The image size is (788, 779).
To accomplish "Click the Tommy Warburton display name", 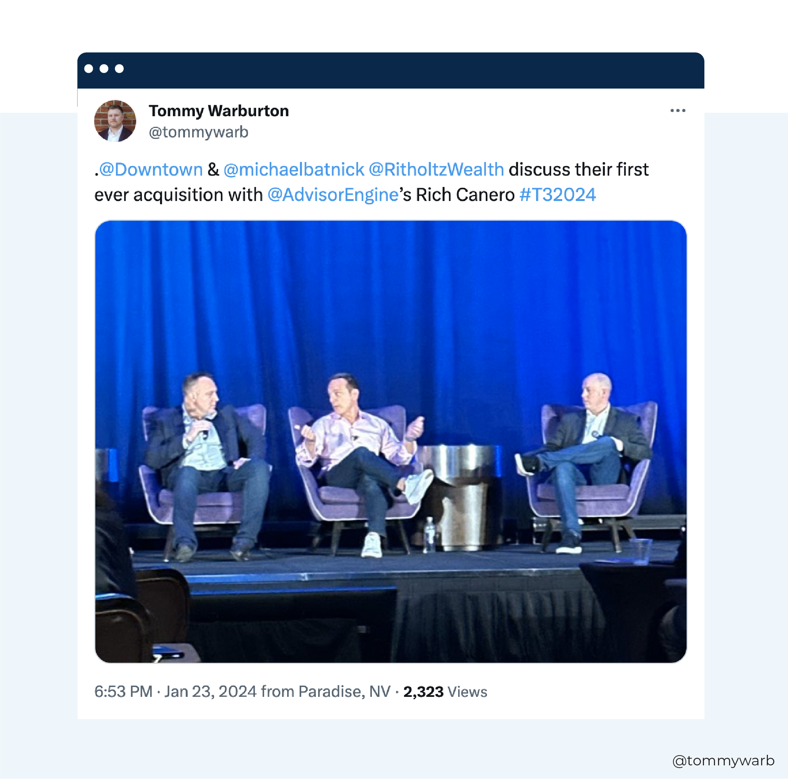I will pos(219,111).
